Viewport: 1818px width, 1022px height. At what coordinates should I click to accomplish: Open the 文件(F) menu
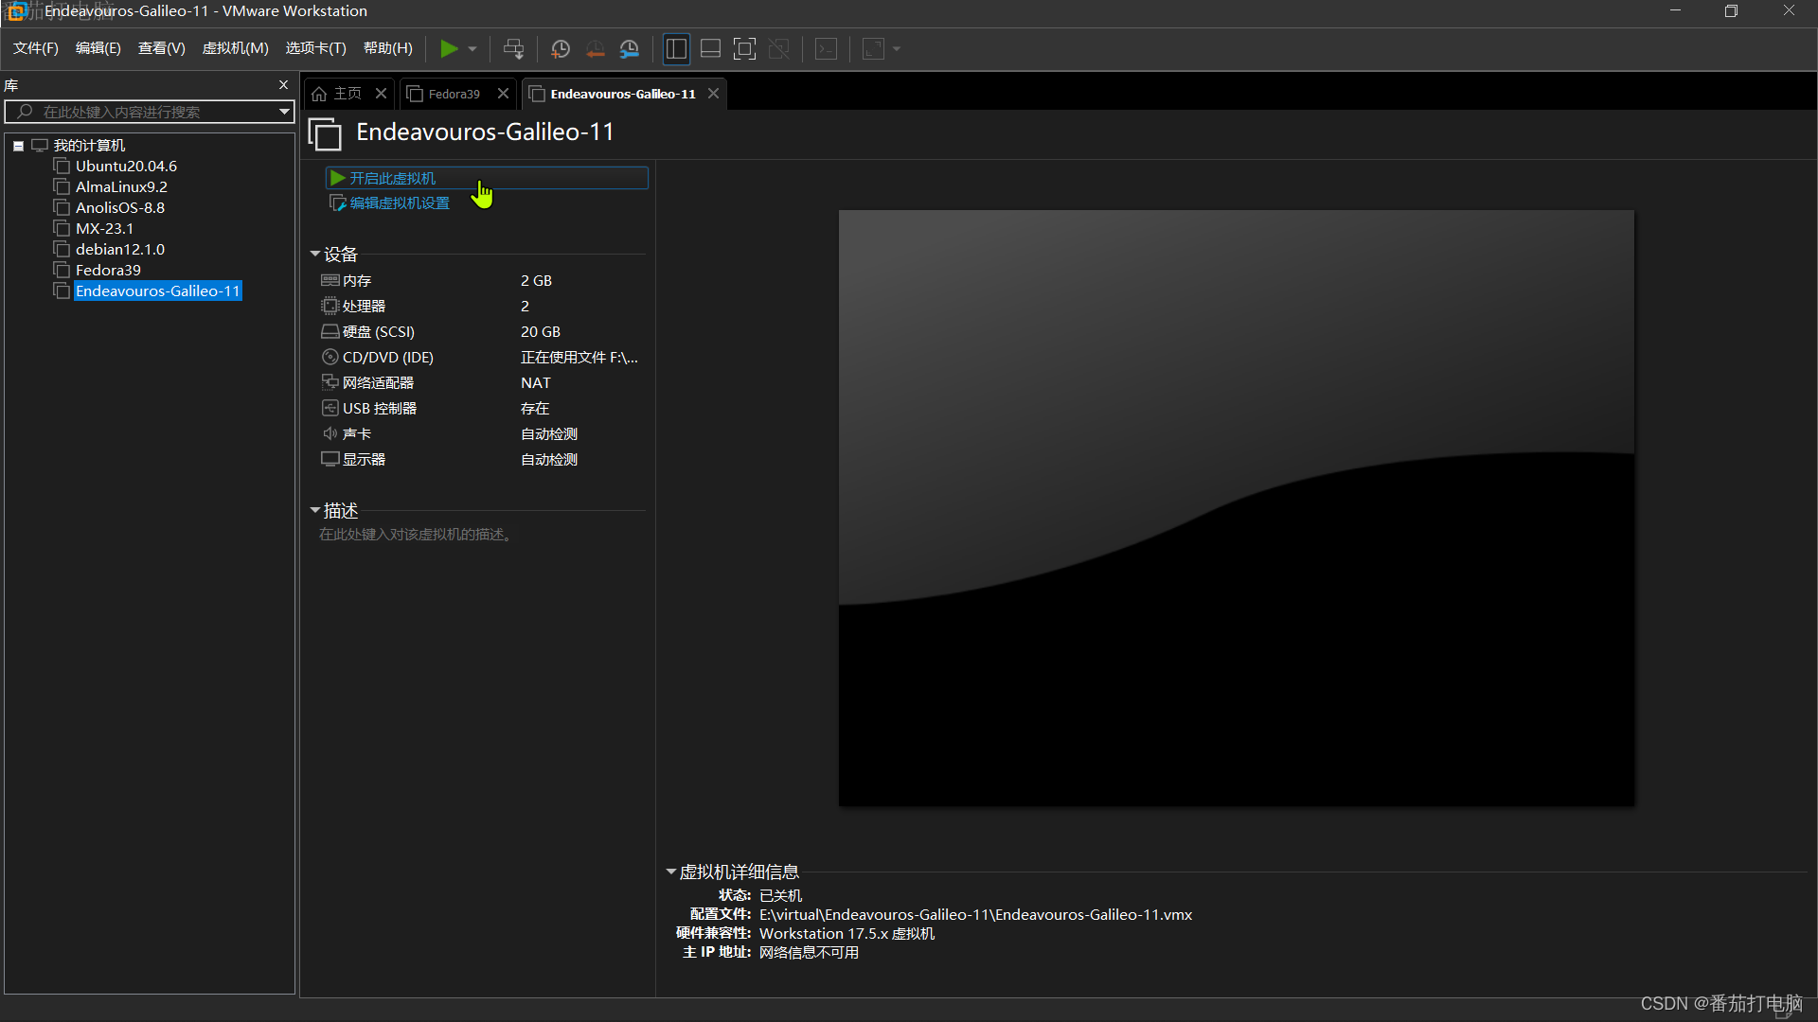(36, 48)
